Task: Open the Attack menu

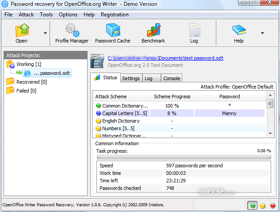Action: pos(26,15)
